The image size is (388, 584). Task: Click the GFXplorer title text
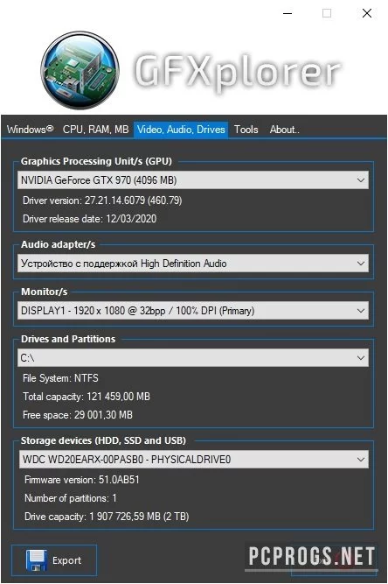click(238, 71)
